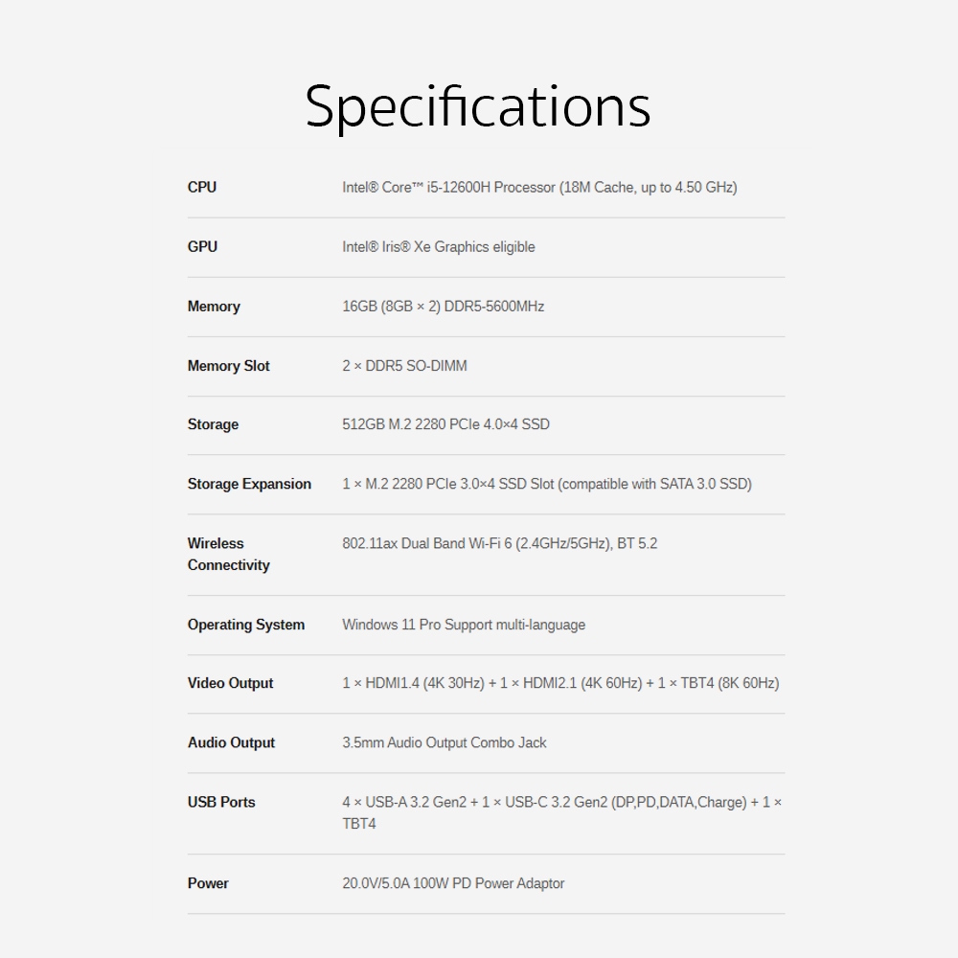Click the 802.11ax Wi-Fi 6 value
958x958 pixels.
[x=500, y=543]
